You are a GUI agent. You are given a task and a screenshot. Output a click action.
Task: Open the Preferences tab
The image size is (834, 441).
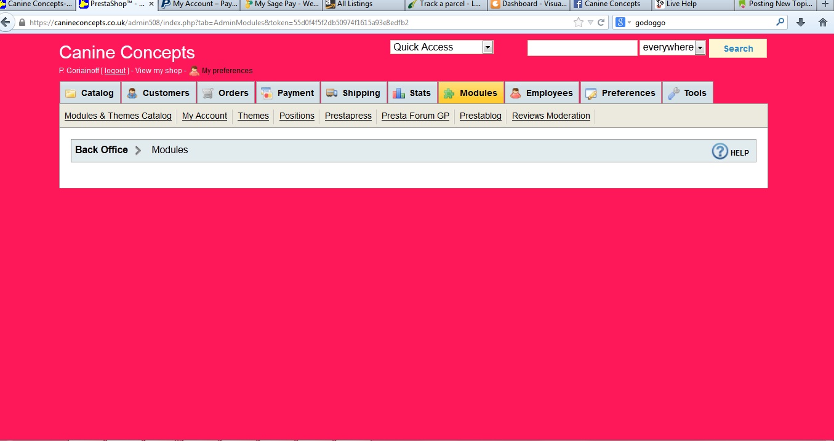coord(621,93)
